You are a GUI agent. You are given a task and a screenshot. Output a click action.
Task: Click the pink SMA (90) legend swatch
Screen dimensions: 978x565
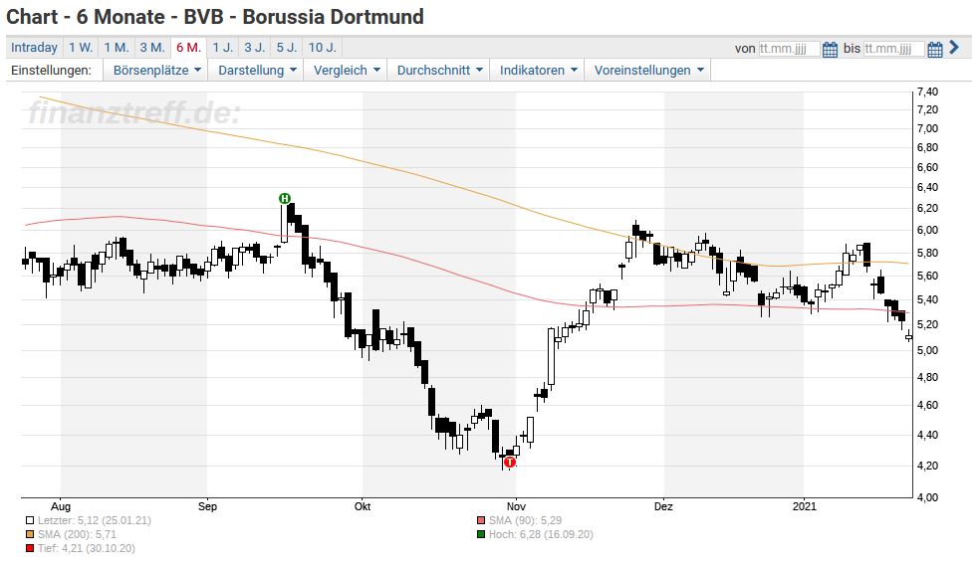[x=480, y=521]
